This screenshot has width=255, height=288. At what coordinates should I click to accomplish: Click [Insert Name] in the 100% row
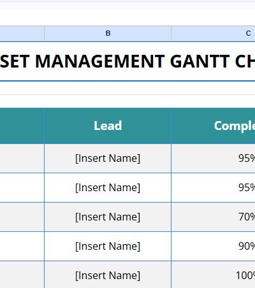coord(108,275)
